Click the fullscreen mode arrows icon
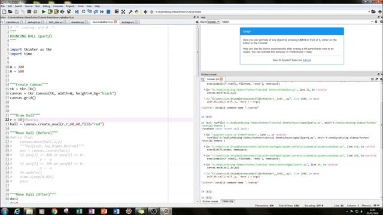Viewport: 383px width, 215px height. pyautogui.click(x=123, y=11)
